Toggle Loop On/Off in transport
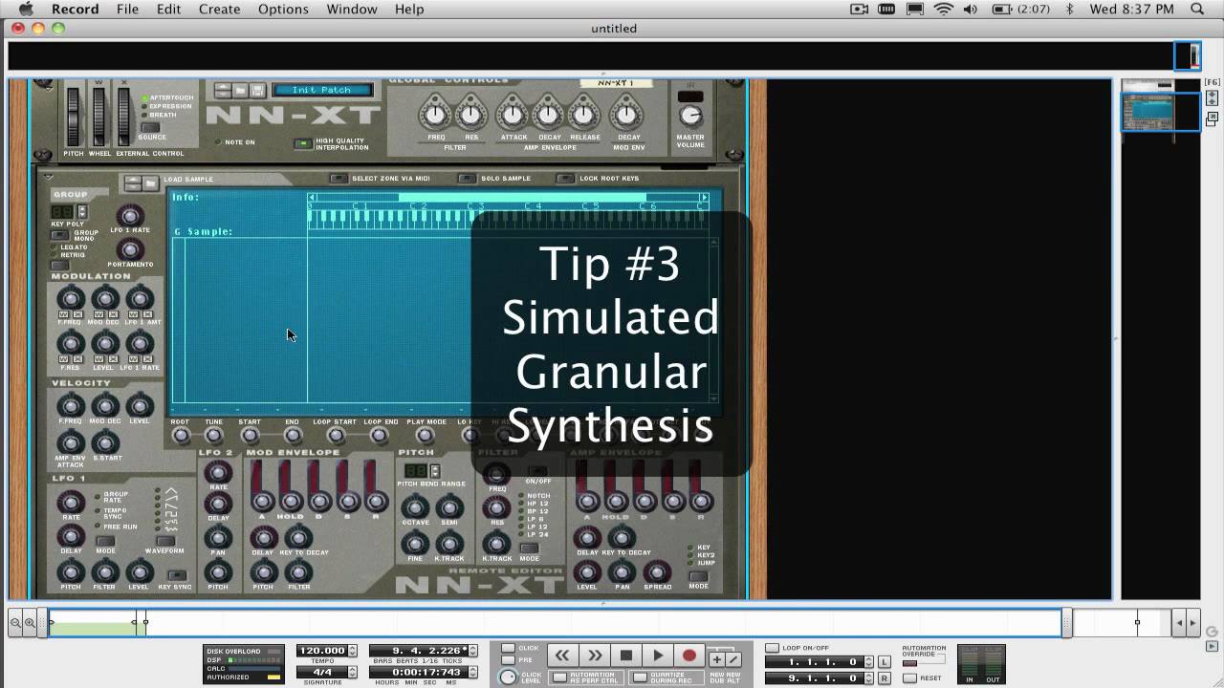Image resolution: width=1224 pixels, height=688 pixels. (x=773, y=648)
